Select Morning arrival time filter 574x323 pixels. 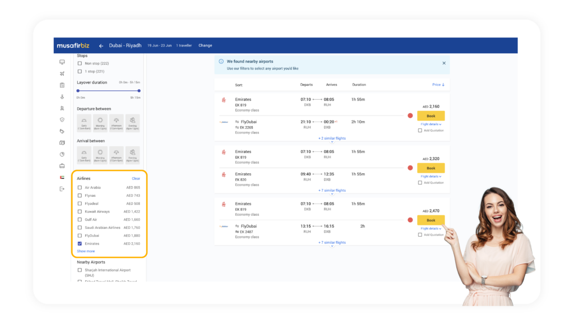[x=100, y=155]
